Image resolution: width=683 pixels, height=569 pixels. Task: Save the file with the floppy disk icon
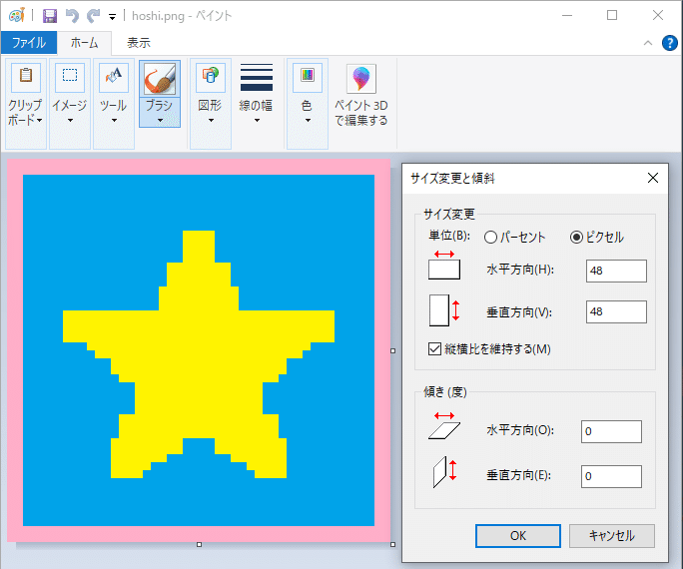tap(50, 16)
